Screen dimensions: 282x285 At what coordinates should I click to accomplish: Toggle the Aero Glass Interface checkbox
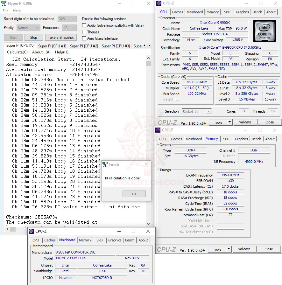coord(84,39)
